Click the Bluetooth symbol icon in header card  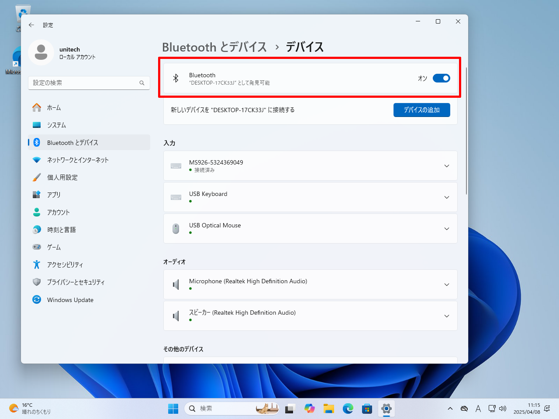tap(176, 78)
